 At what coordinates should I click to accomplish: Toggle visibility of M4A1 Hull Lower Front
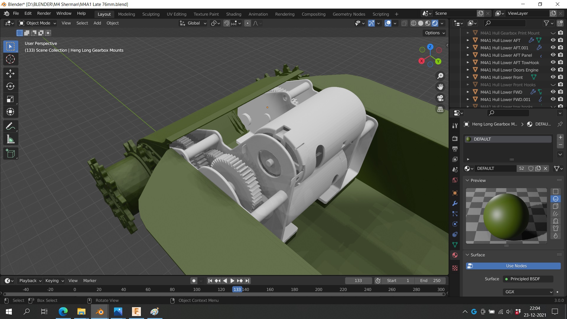click(x=553, y=77)
